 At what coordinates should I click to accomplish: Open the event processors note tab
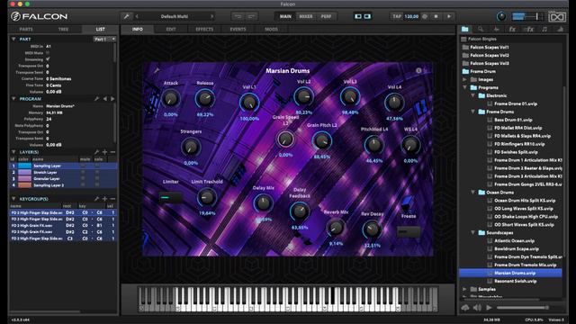(544, 29)
